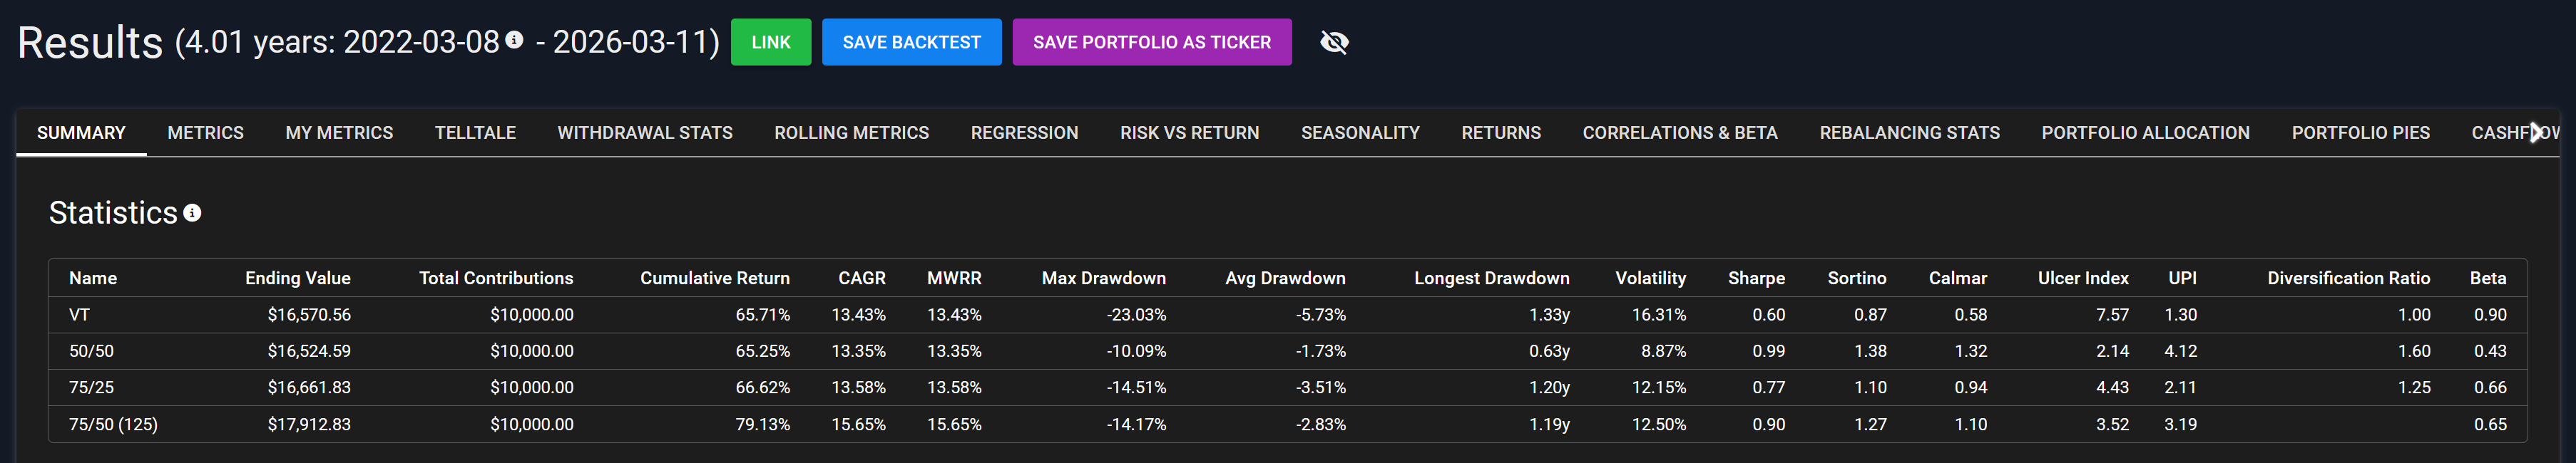
Task: Click the green LINK button
Action: [x=770, y=42]
